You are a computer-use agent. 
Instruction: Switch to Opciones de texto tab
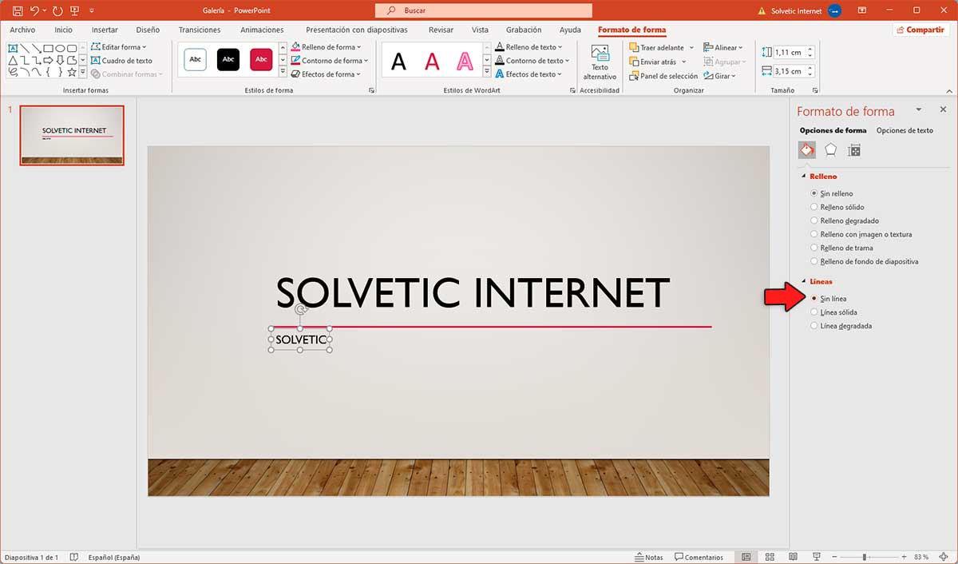coord(905,130)
